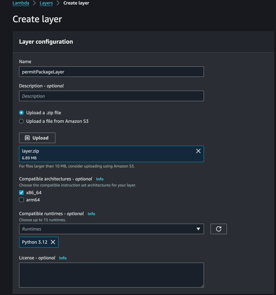
Task: Click the dropdown arrow on Runtimes selector
Action: (198, 229)
